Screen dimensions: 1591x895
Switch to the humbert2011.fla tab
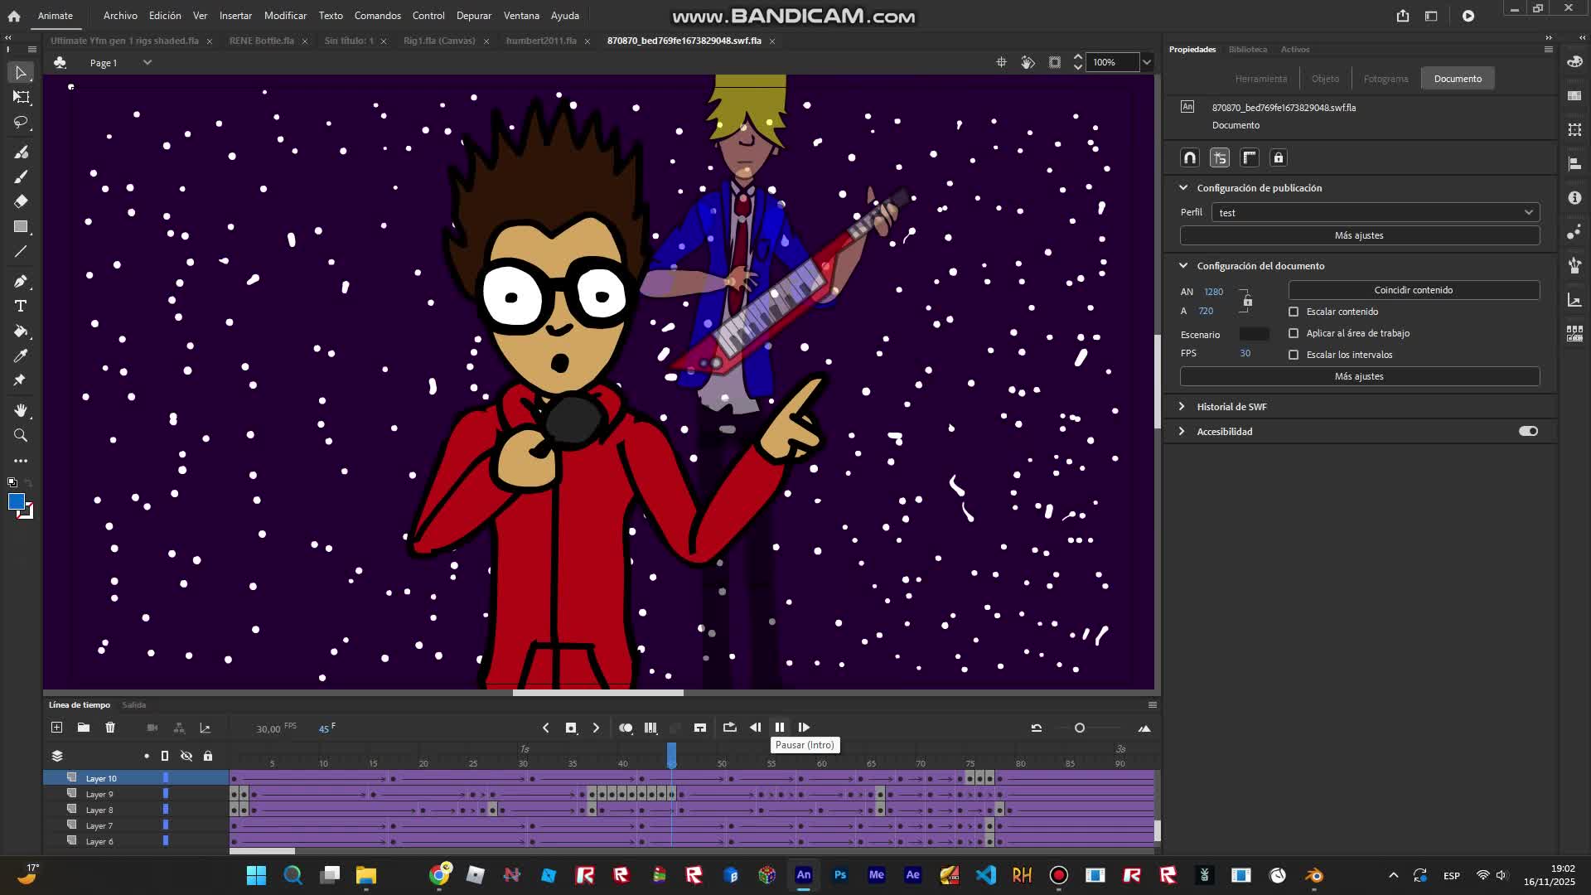[x=541, y=40]
